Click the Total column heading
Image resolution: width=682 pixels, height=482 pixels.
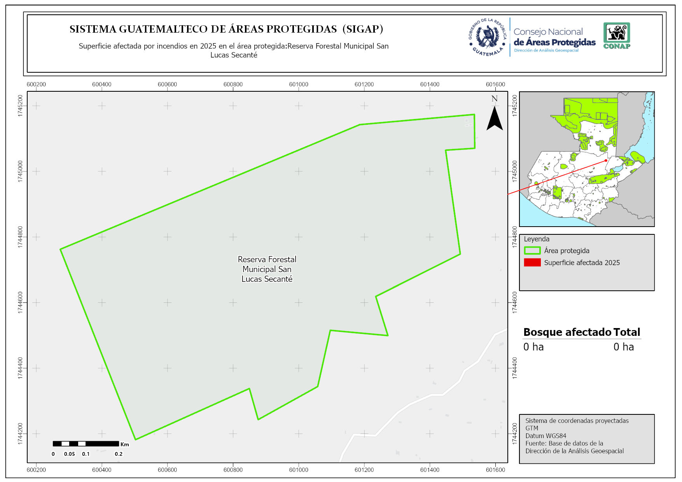626,332
